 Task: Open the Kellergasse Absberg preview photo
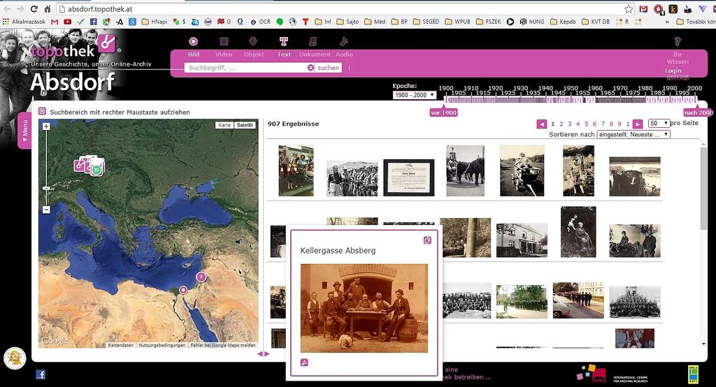364,308
